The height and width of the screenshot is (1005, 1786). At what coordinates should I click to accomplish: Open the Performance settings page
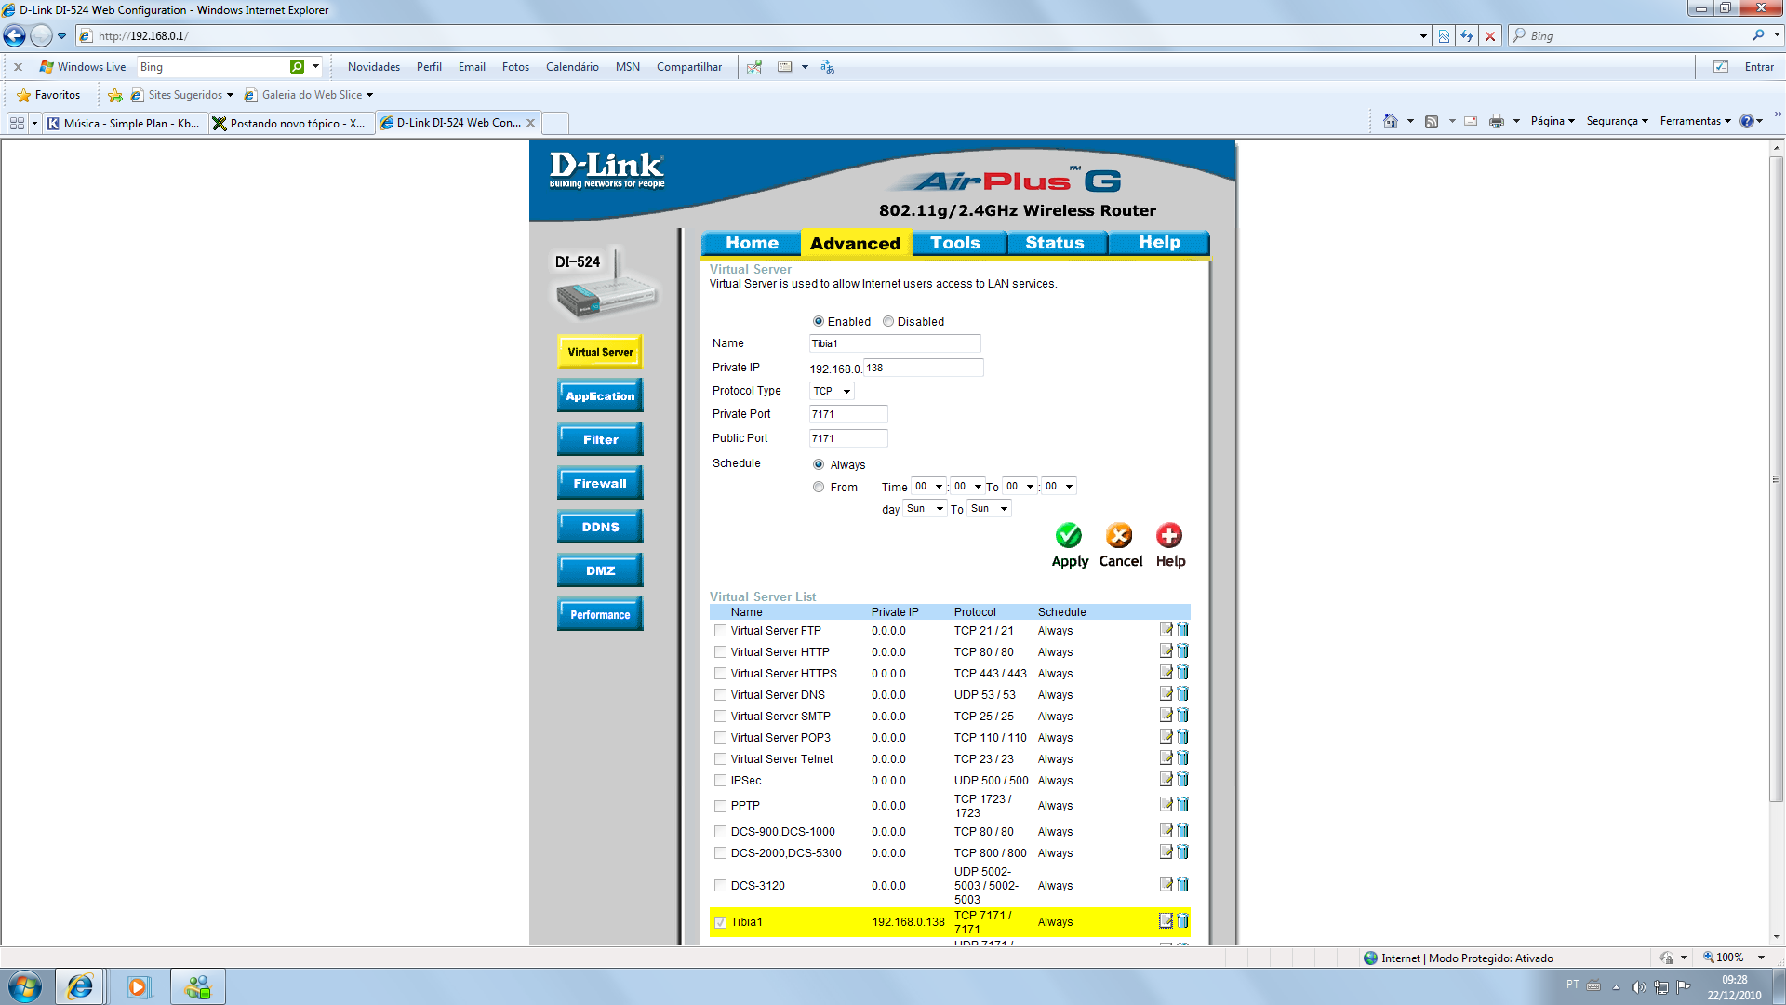click(600, 614)
